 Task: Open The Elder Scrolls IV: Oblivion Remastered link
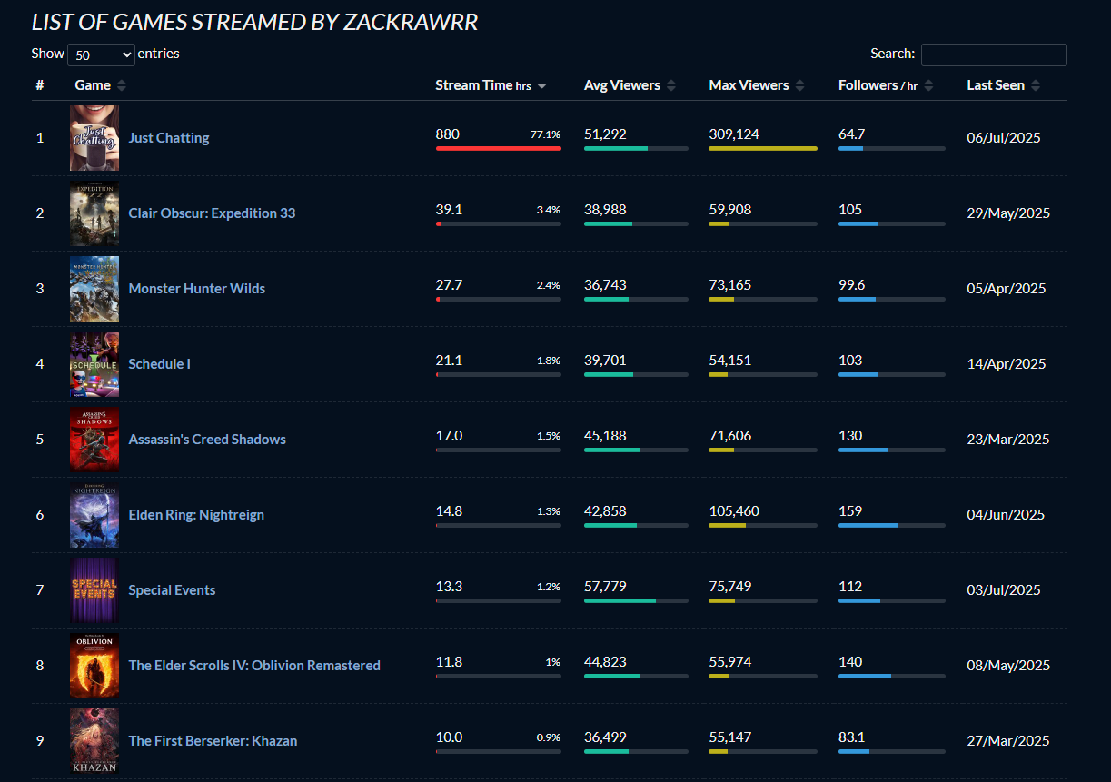pyautogui.click(x=254, y=666)
